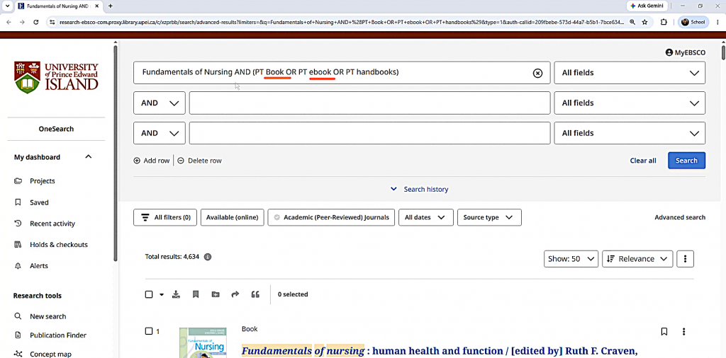
Task: Open Projects in dashboard sidebar
Action: [x=42, y=181]
